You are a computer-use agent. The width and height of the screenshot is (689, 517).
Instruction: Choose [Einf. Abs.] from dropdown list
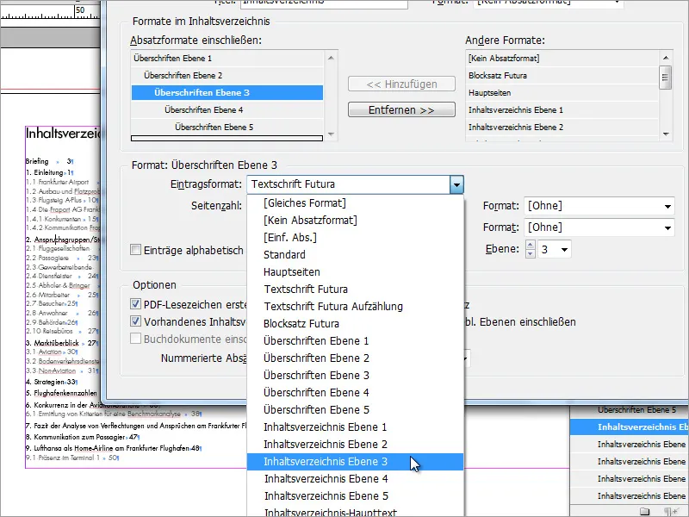pyautogui.click(x=355, y=238)
